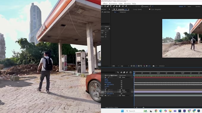Click Toggle Switches / Modes button
Image resolution: width=202 pixels, height=113 pixels.
click(x=112, y=107)
